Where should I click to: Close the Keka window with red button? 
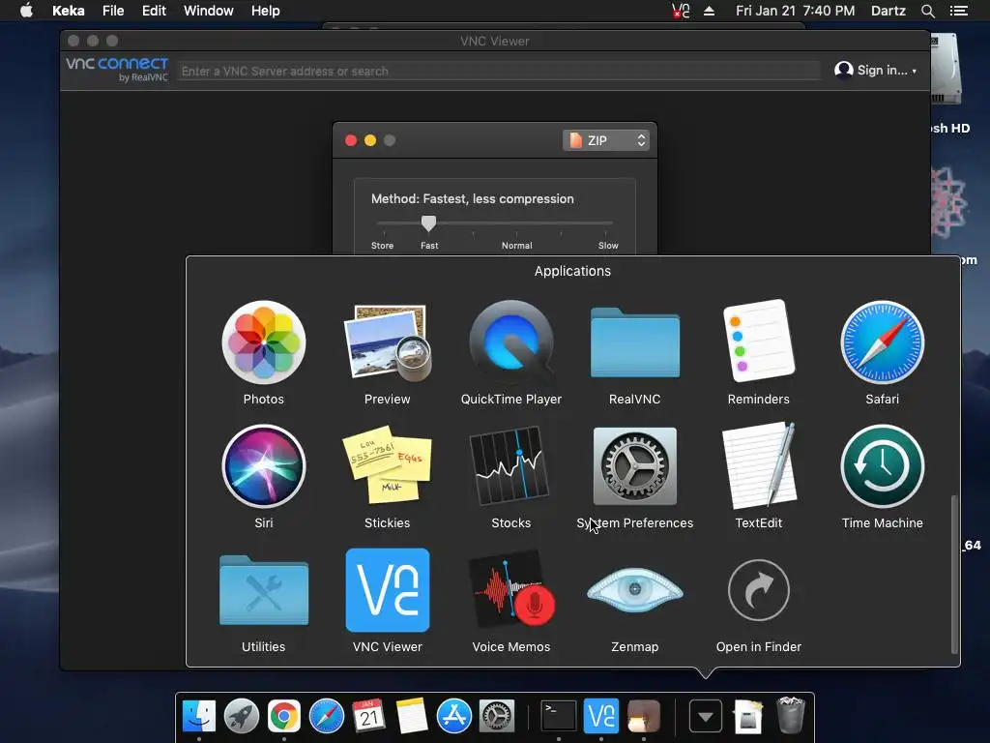tap(351, 140)
